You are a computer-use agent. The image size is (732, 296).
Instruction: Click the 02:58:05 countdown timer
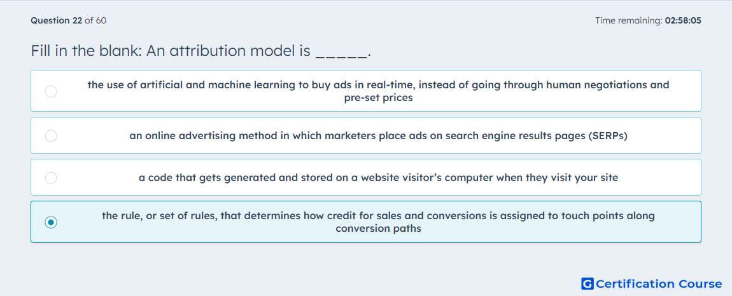click(683, 20)
